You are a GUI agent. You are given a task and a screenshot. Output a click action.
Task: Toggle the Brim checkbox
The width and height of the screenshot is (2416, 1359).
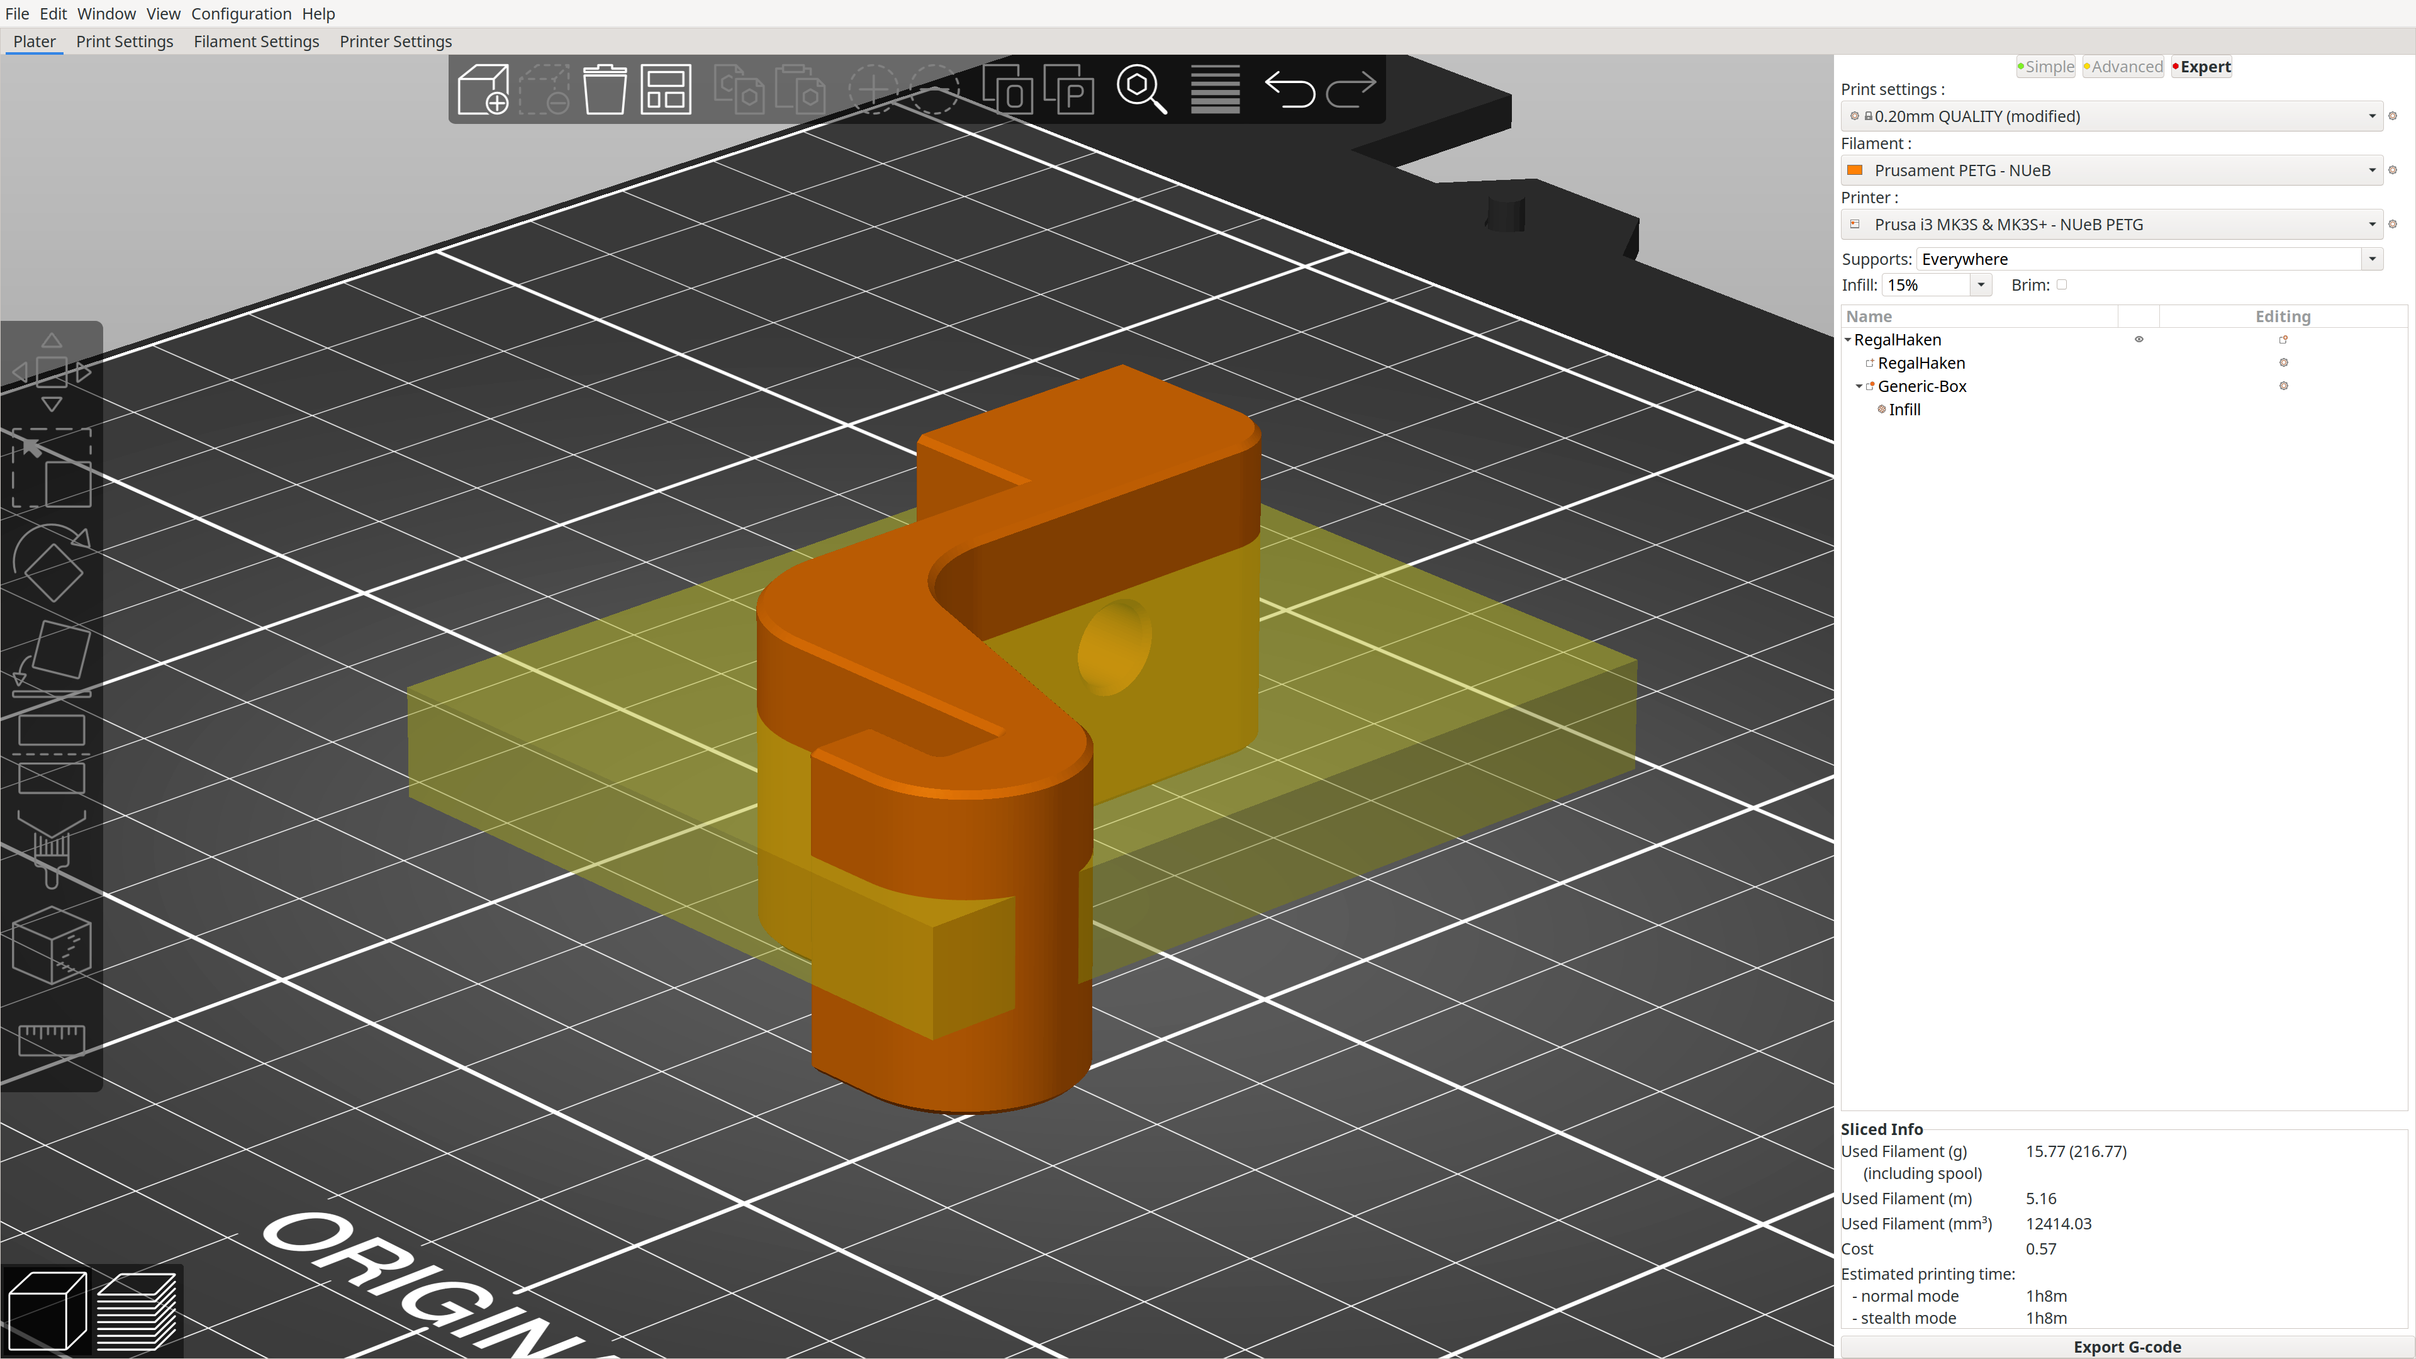[2062, 284]
